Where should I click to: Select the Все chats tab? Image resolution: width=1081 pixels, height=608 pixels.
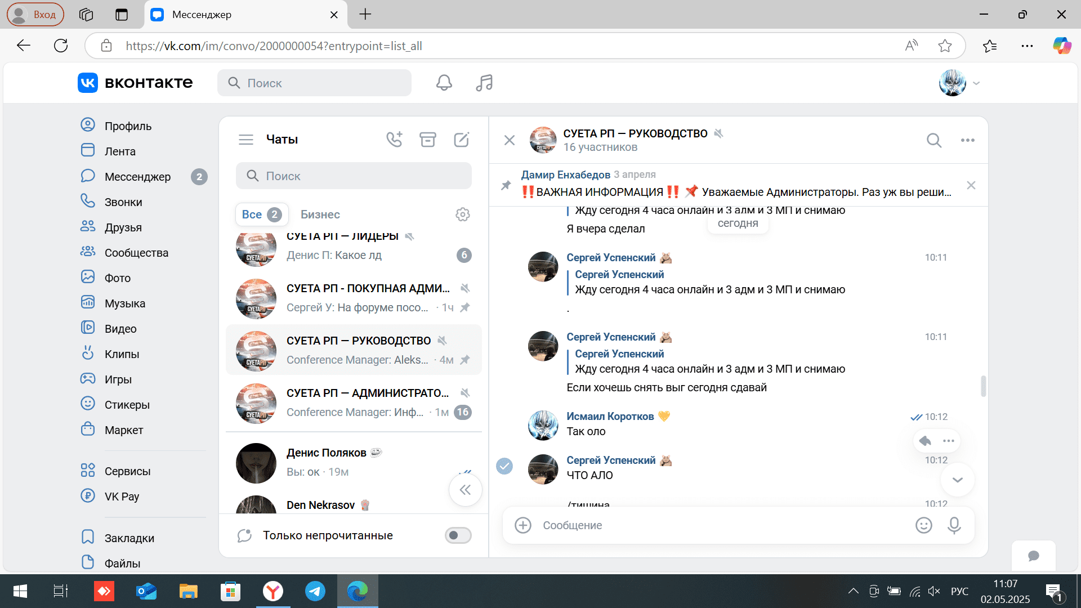[x=262, y=214]
